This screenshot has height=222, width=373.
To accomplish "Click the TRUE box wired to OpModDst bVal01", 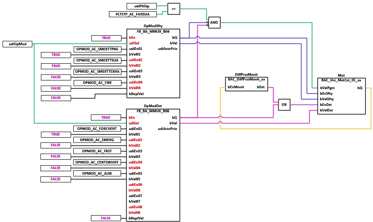I will click(x=56, y=134).
